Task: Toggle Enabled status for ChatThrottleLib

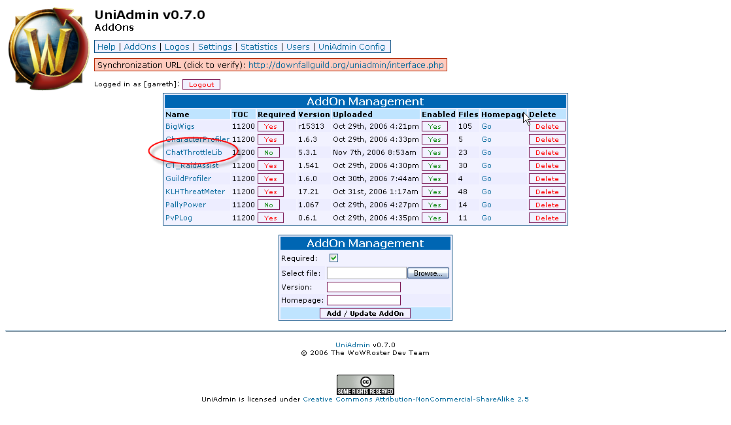Action: point(435,152)
